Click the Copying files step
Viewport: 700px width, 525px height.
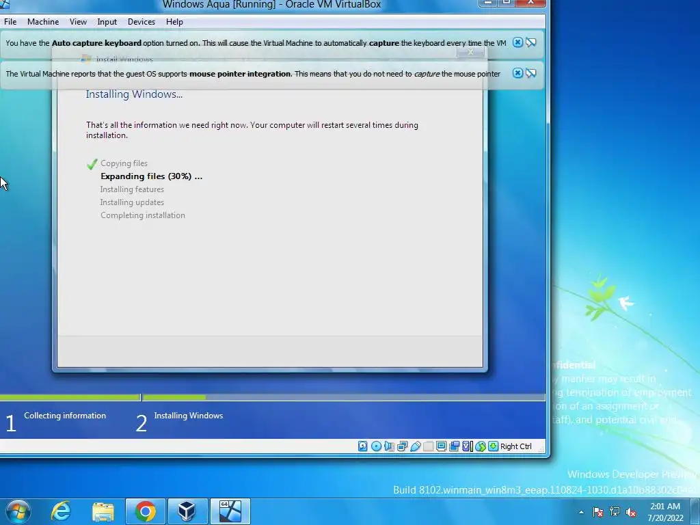pos(124,163)
